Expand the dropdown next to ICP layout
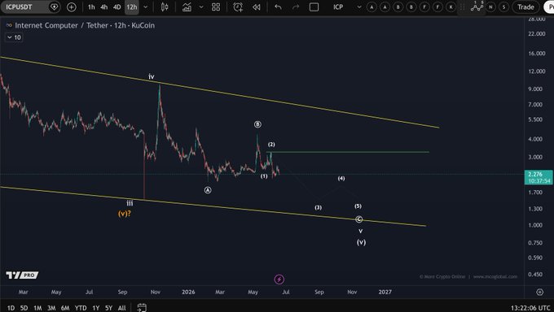This screenshot has width=554, height=312. (x=359, y=7)
